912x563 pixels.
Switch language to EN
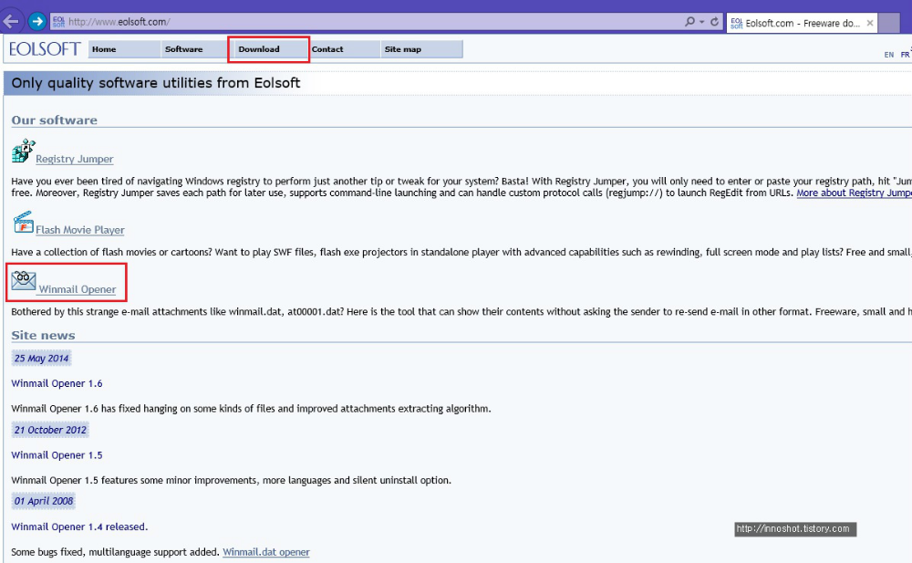tap(888, 55)
